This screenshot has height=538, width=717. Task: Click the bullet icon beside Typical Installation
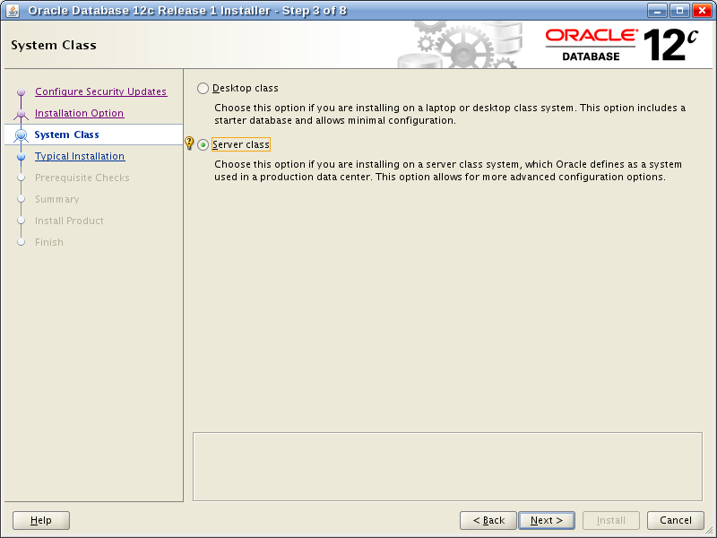point(22,157)
